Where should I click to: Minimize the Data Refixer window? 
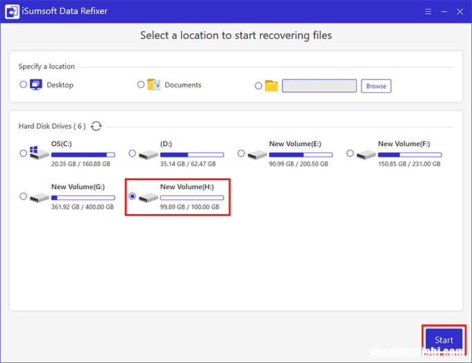(x=444, y=12)
